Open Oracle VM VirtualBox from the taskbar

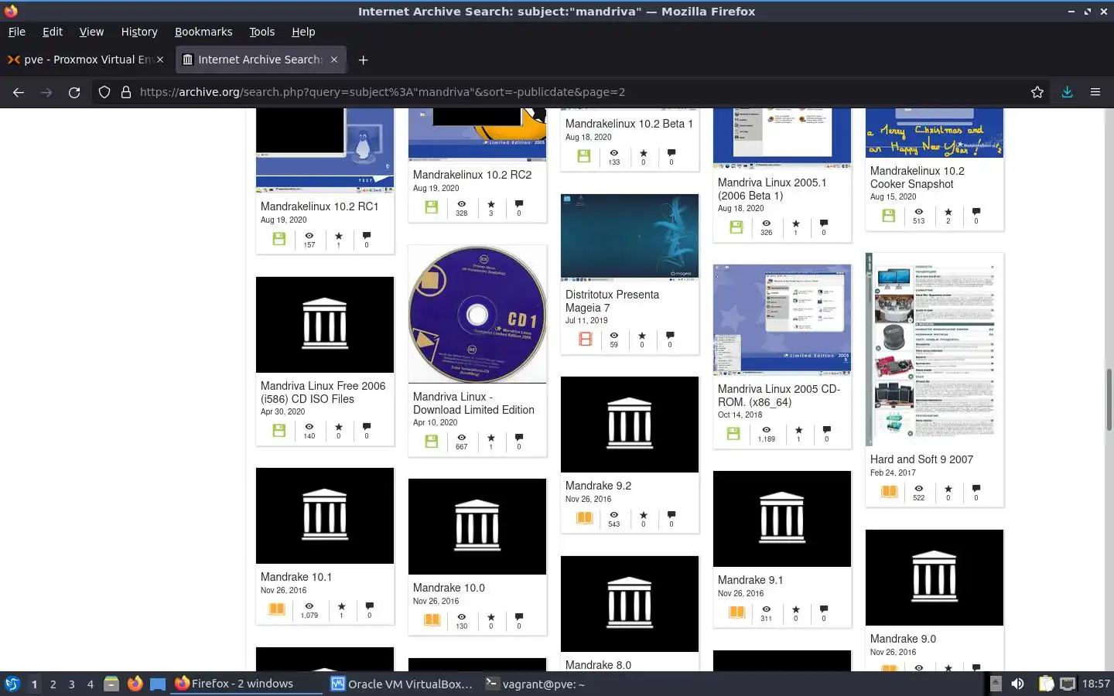point(402,684)
